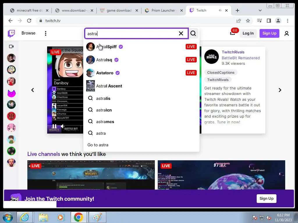The height and width of the screenshot is (223, 298).
Task: Click the TwitchRivals channel logo
Action: pyautogui.click(x=212, y=57)
